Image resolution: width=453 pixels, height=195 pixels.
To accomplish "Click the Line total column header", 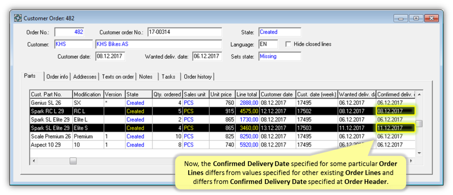I will click(x=247, y=94).
